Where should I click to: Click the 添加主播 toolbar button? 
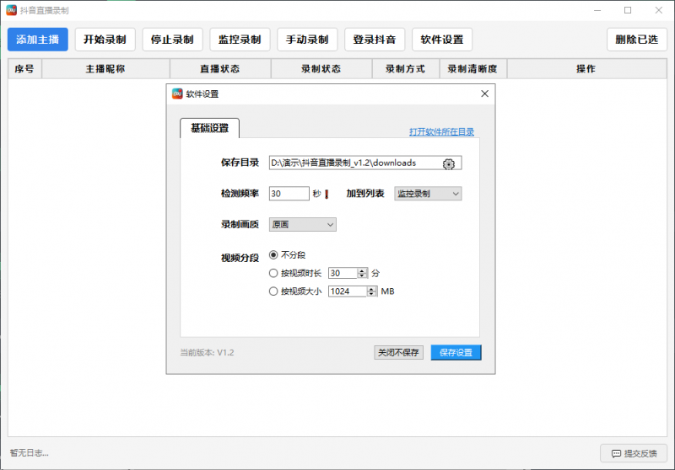click(38, 40)
